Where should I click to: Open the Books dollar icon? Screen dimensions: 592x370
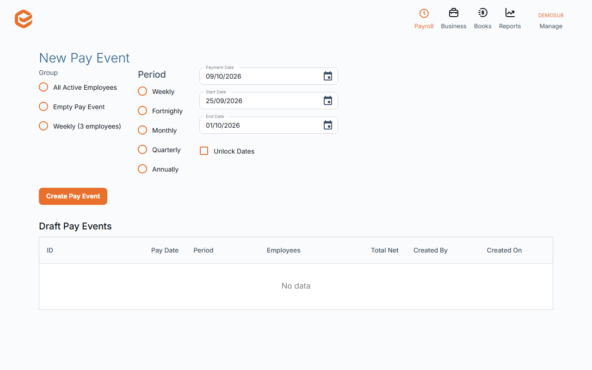tap(483, 13)
